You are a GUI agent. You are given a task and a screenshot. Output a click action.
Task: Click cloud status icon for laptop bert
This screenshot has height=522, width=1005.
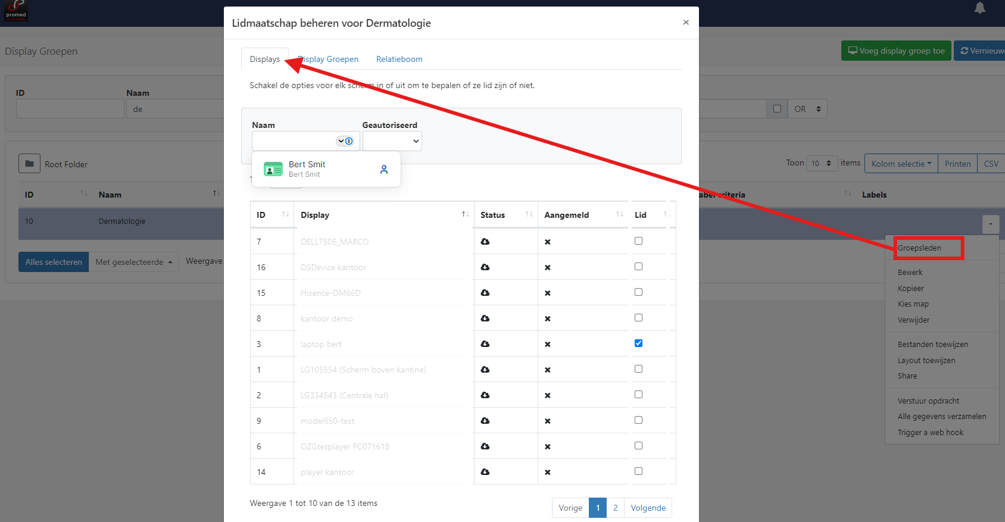[x=485, y=344]
